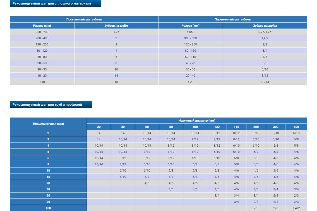Viewport: 317px width, 211px height.
Task: Click the '0,75/1,25' teeth per inch cell
Action: pyautogui.click(x=265, y=32)
